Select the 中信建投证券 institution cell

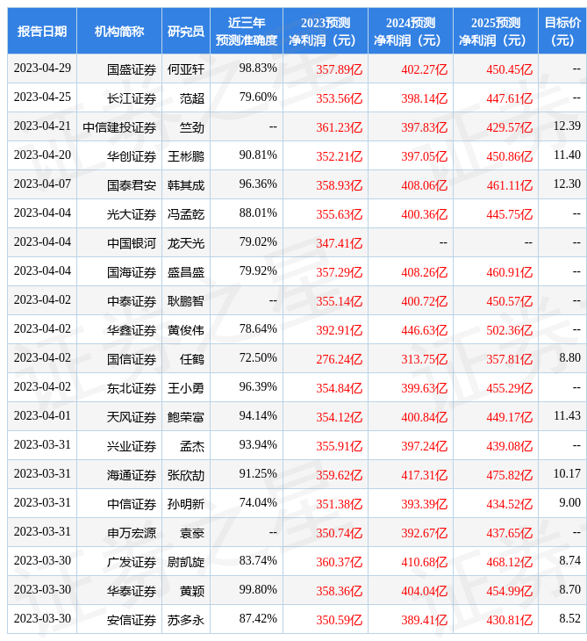point(119,127)
